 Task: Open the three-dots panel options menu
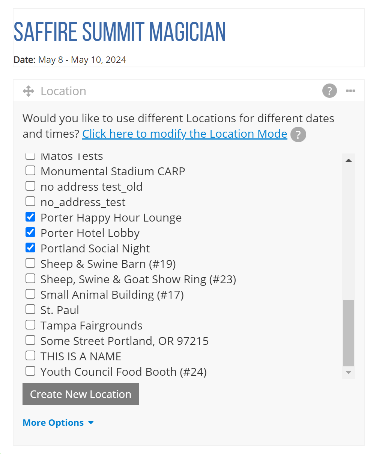click(350, 91)
